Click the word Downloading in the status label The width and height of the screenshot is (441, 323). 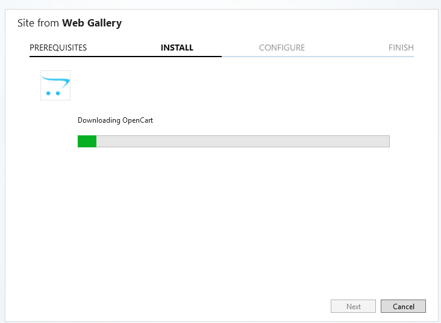[x=99, y=120]
